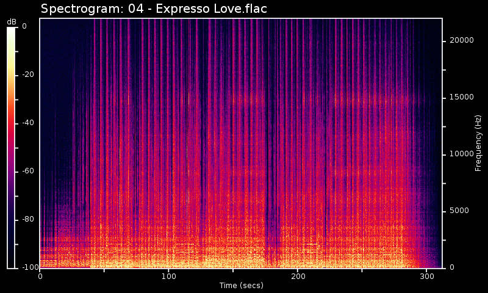The width and height of the screenshot is (488, 293).
Task: Click the 5000 Hz frequency label
Action: (459, 211)
